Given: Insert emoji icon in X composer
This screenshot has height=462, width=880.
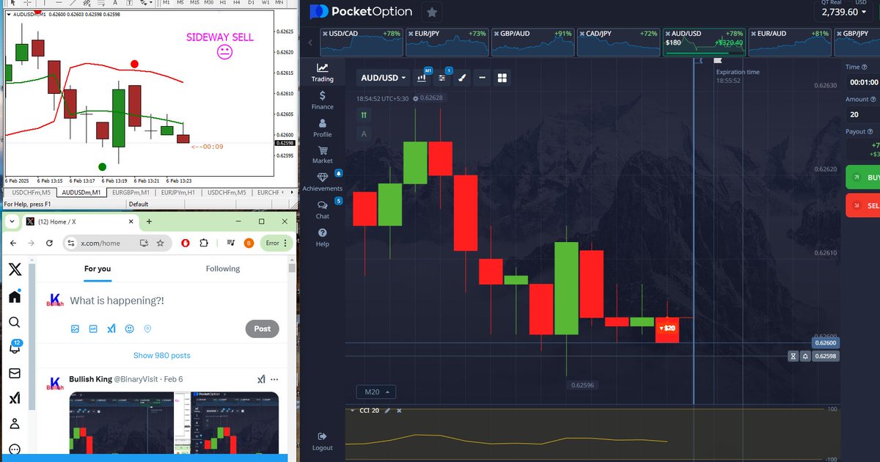Looking at the screenshot, I should click(x=130, y=329).
